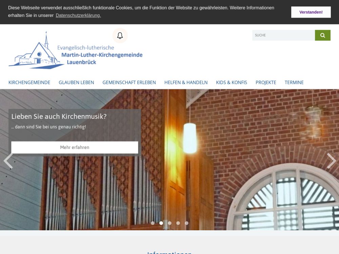
Task: Select the first carousel dot
Action: pos(153,223)
